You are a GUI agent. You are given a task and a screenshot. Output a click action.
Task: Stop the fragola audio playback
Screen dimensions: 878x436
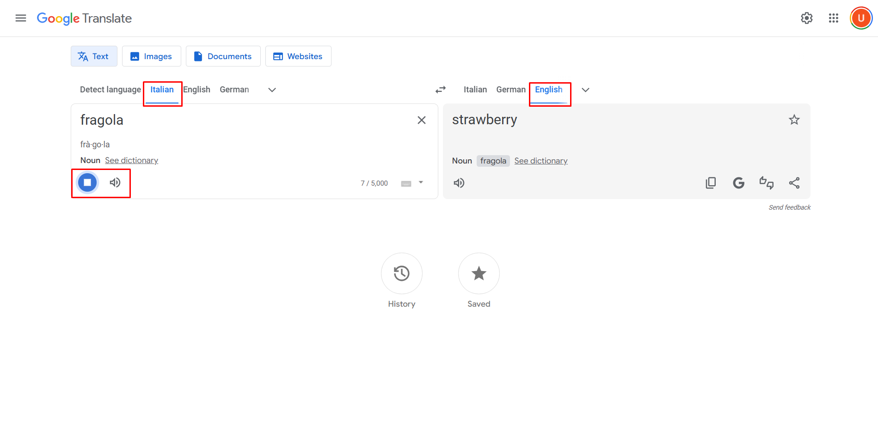pyautogui.click(x=87, y=182)
